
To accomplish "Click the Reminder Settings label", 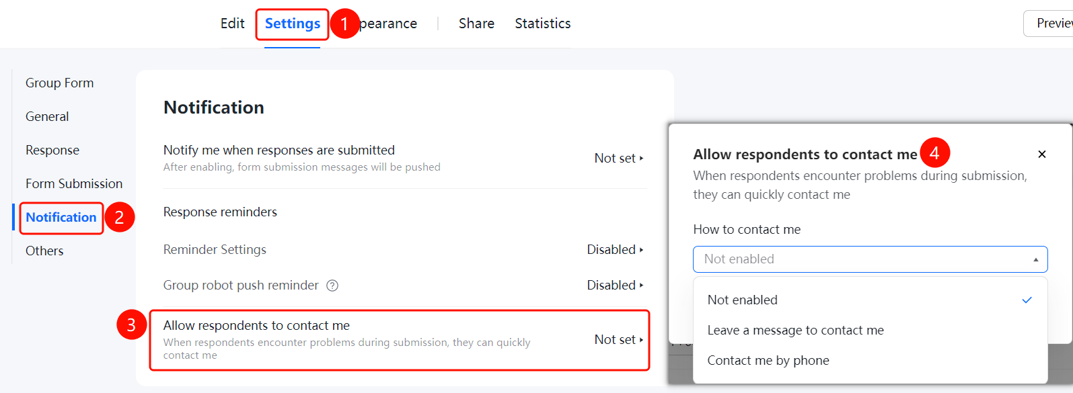I will pos(215,250).
